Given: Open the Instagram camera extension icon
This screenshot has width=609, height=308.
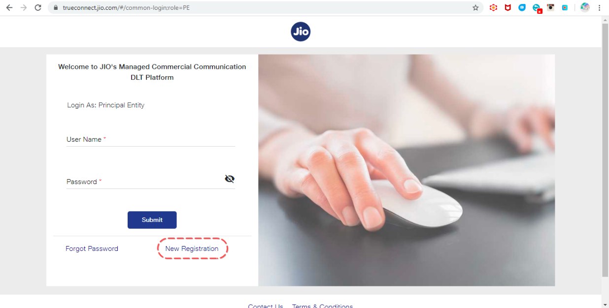Looking at the screenshot, I should pos(551,7).
